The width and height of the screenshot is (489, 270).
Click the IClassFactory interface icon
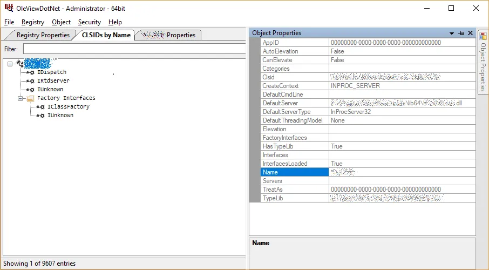click(40, 107)
